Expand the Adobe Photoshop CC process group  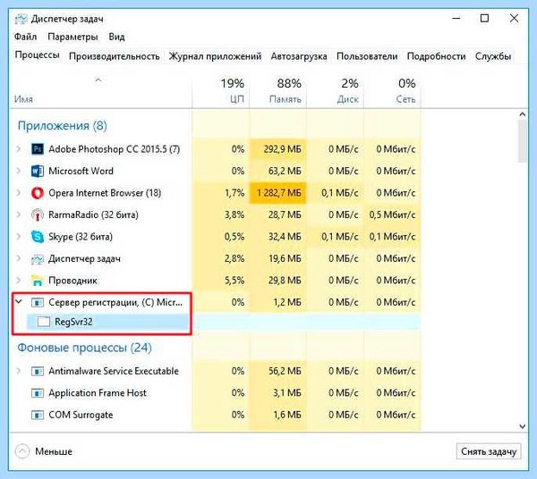(x=19, y=149)
